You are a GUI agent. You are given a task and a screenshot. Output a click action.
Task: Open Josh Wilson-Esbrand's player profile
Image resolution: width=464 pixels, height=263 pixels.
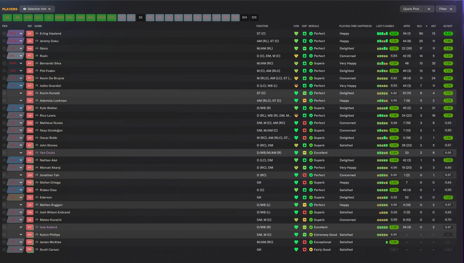click(55, 212)
